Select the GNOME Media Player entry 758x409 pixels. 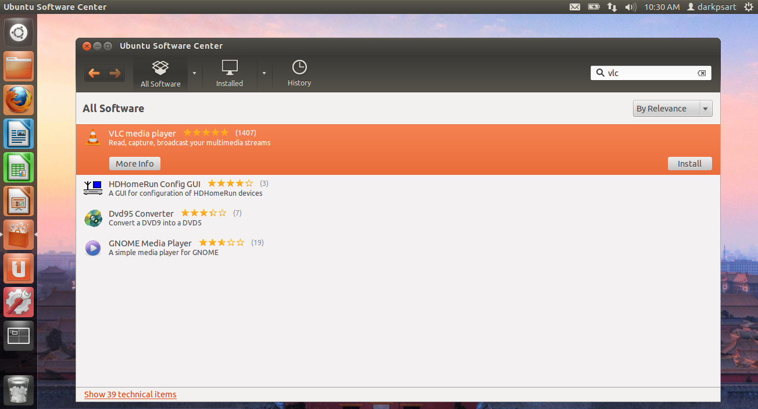click(x=398, y=247)
